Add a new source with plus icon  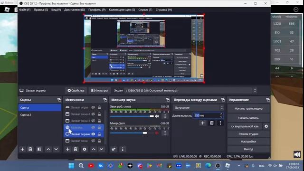tap(67, 149)
